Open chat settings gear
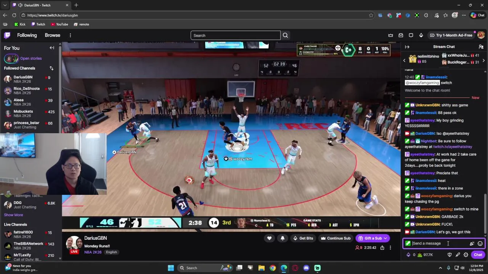 coord(466,255)
